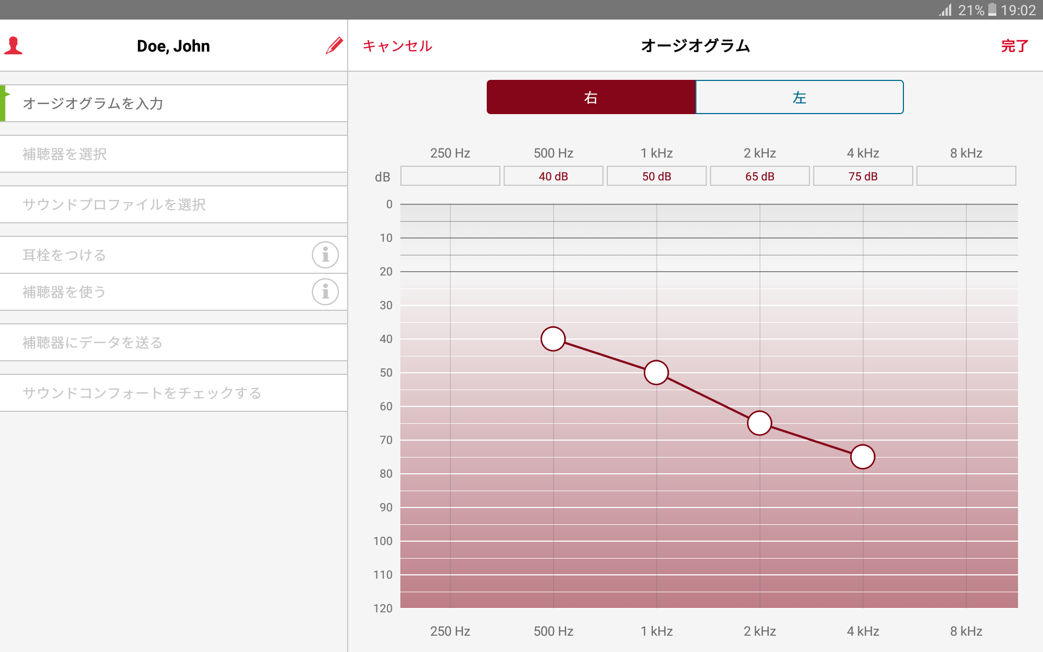Open 補聴器にデータを送る step
Image resolution: width=1043 pixels, height=652 pixels.
tap(174, 342)
